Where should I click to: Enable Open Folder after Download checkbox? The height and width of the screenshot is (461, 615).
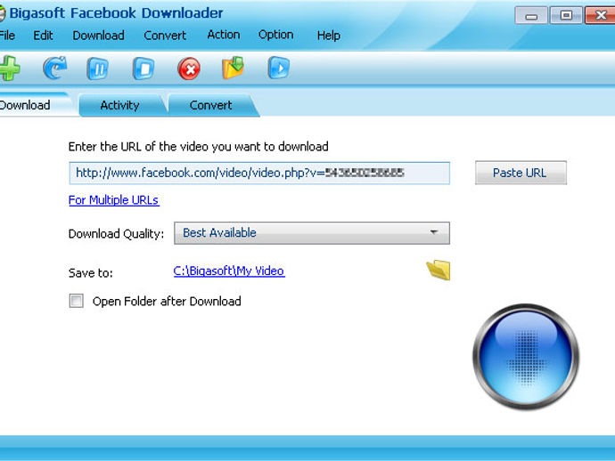point(76,301)
